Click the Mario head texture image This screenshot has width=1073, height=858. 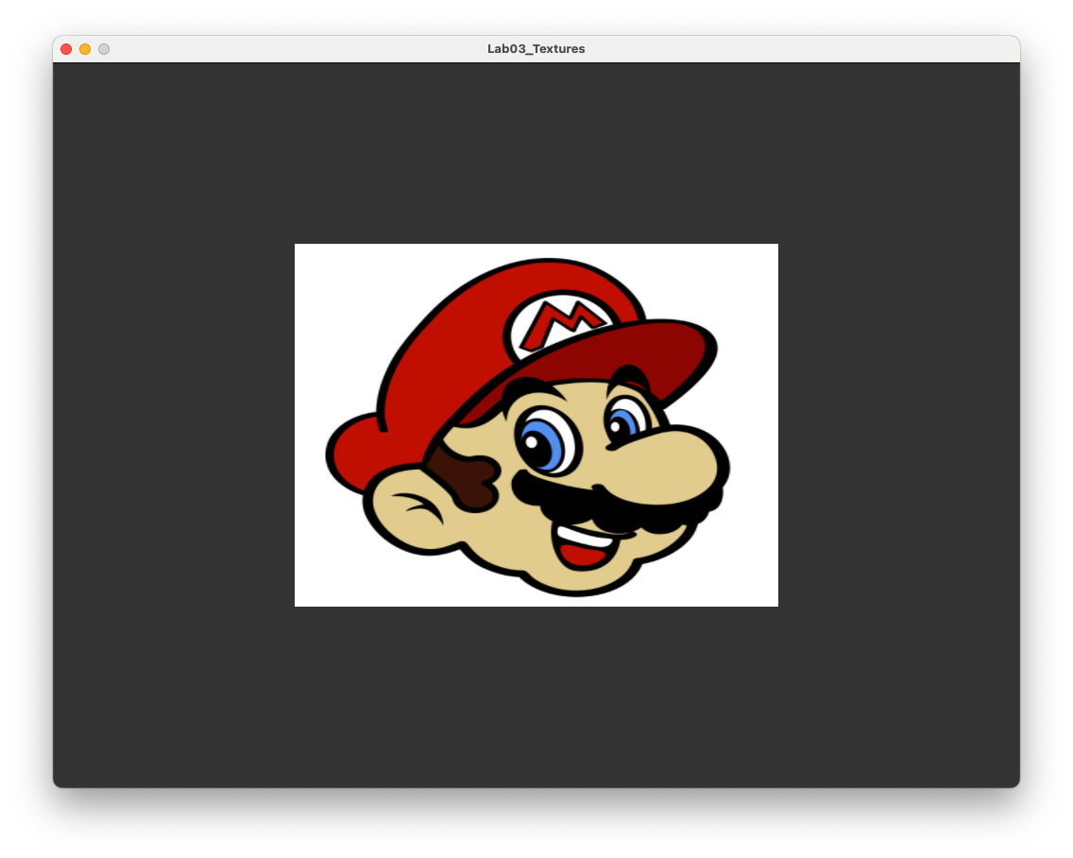point(536,425)
